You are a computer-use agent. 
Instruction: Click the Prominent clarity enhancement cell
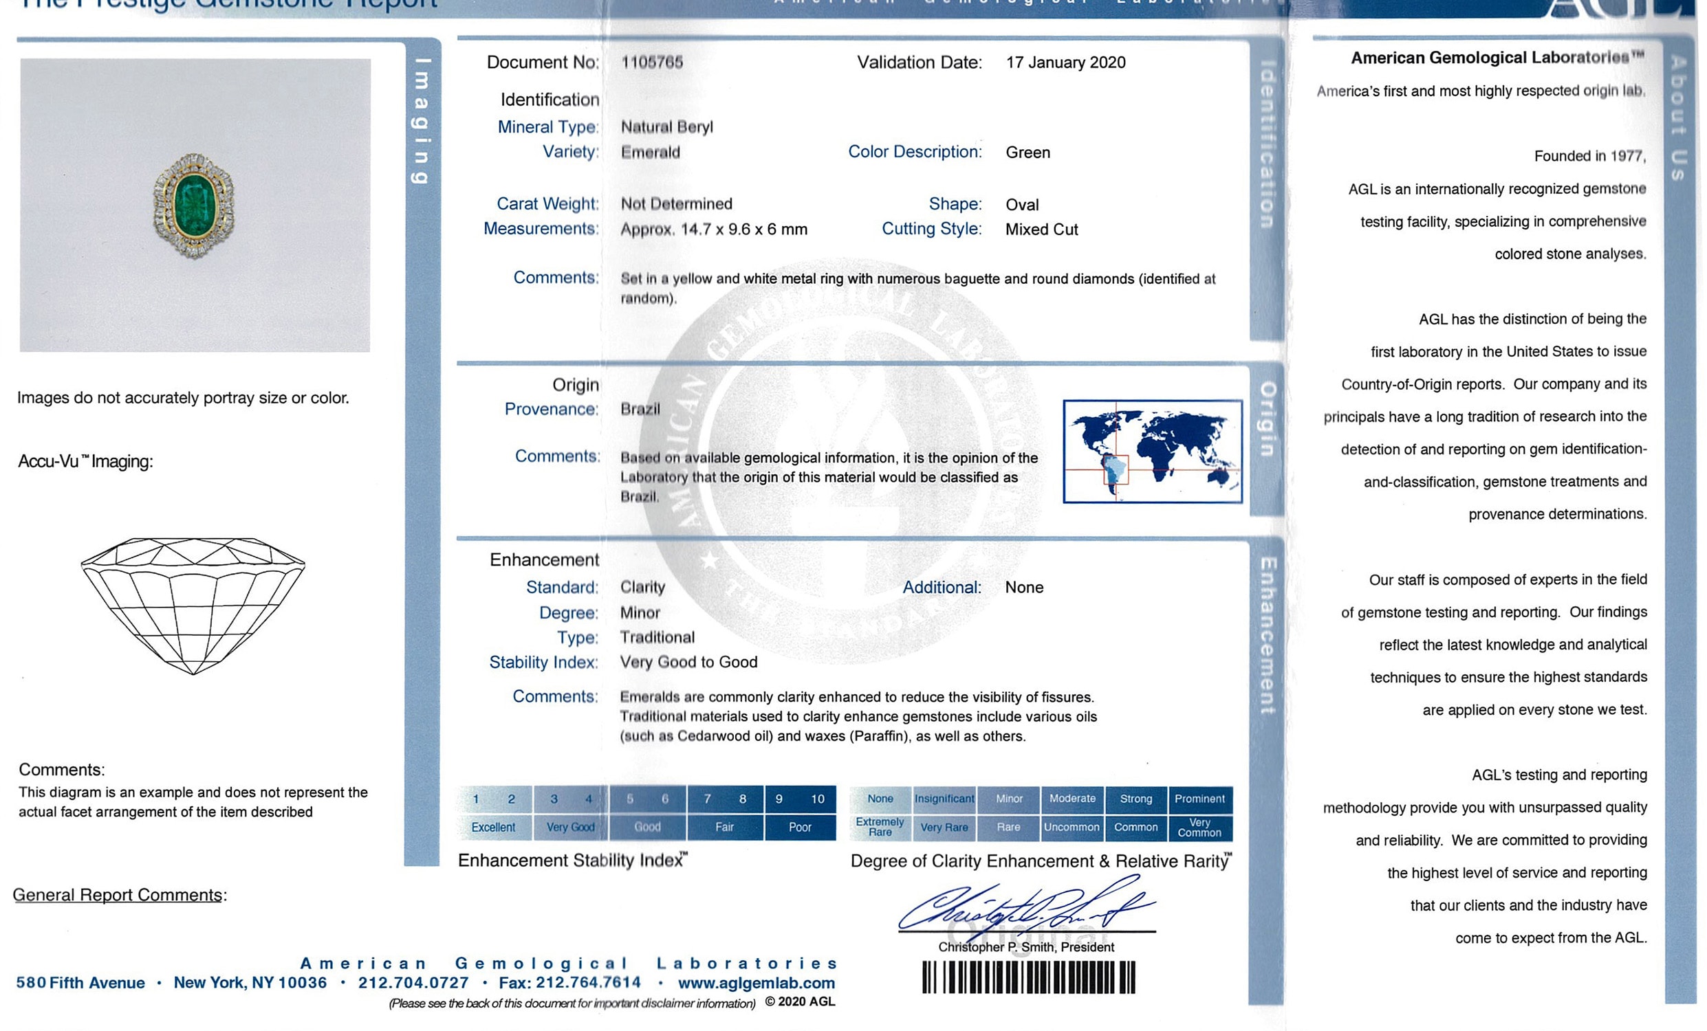click(1199, 799)
